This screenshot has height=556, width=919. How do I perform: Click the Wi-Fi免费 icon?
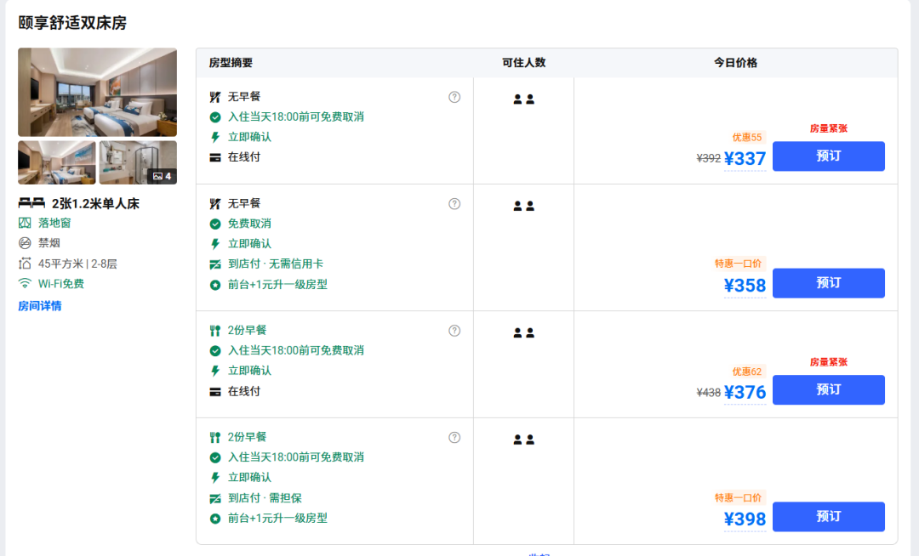pos(25,284)
